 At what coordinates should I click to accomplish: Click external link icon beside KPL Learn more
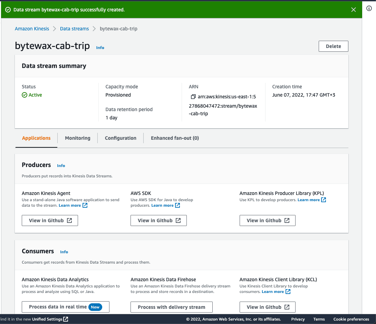[x=324, y=200]
